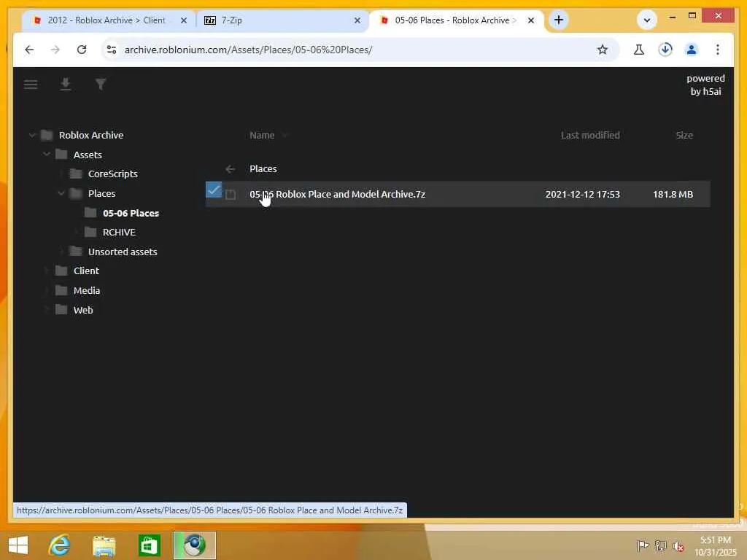The image size is (747, 560).
Task: Sort the listing by Size
Action: point(684,135)
